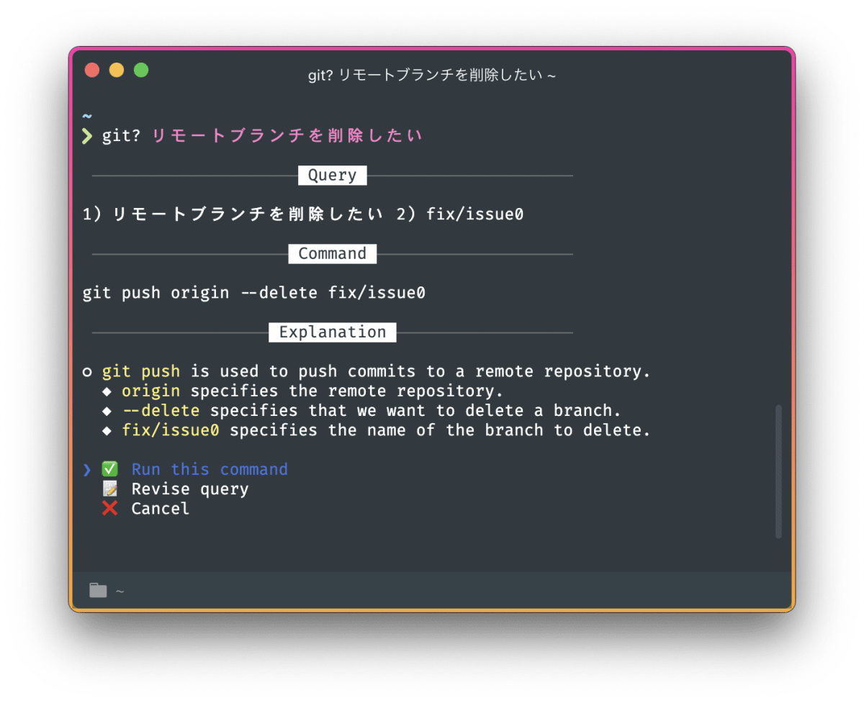Click the memo pad icon beside Revise query
The width and height of the screenshot is (864, 703).
[109, 489]
